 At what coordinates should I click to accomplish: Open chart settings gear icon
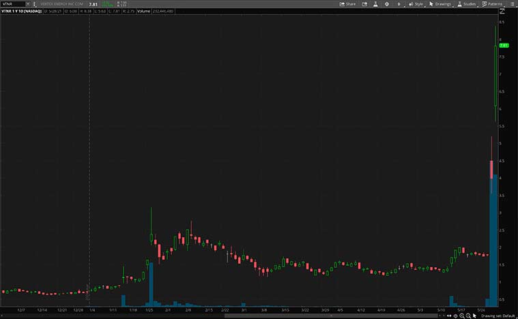pos(386,4)
